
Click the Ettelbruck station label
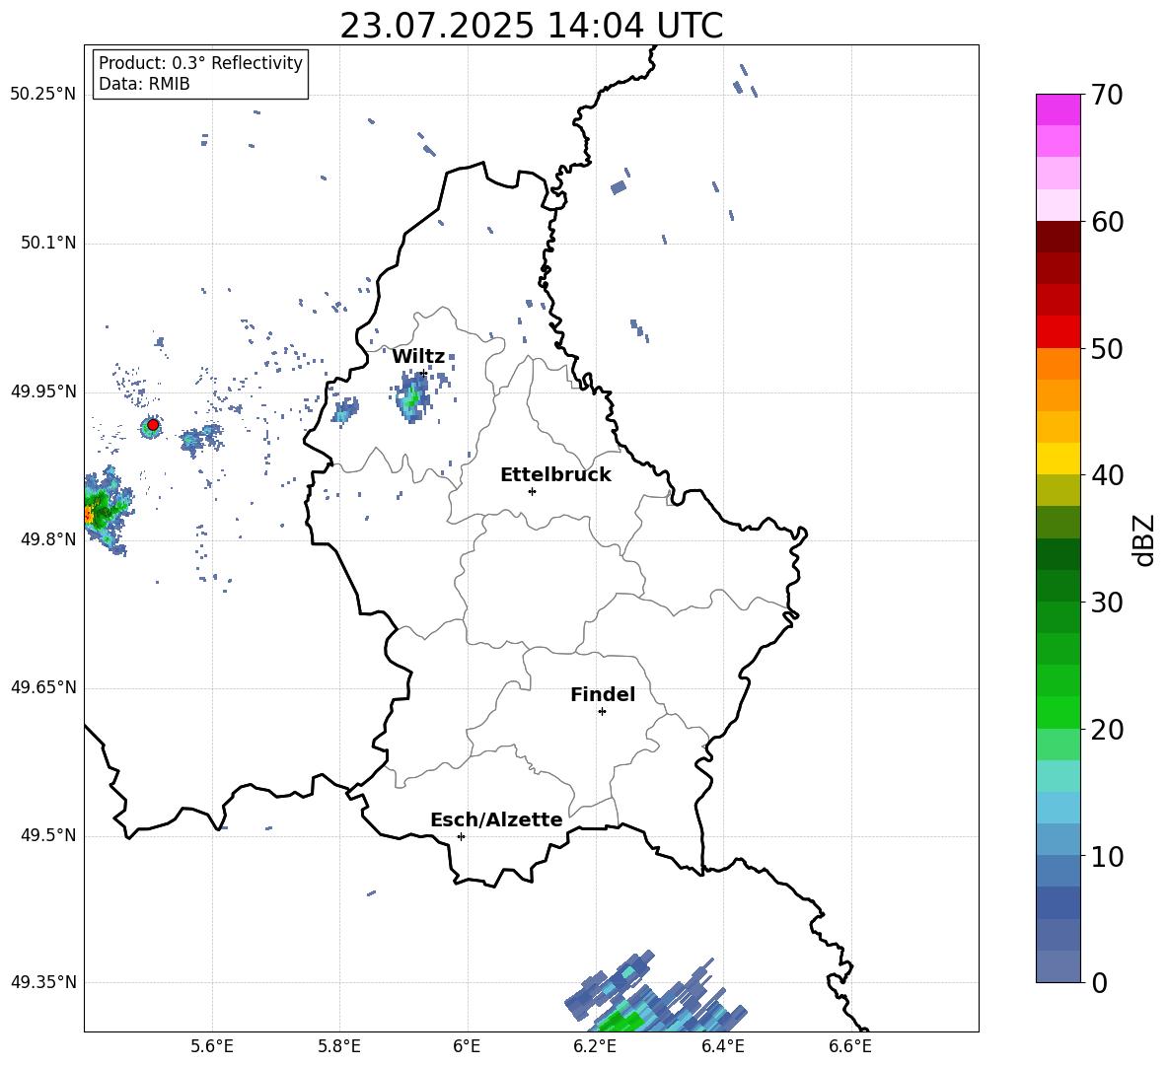pyautogui.click(x=555, y=475)
